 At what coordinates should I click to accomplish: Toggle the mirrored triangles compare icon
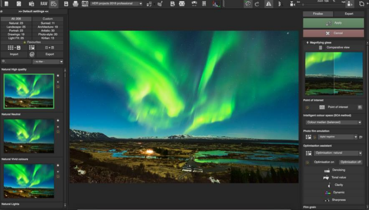tap(269, 4)
